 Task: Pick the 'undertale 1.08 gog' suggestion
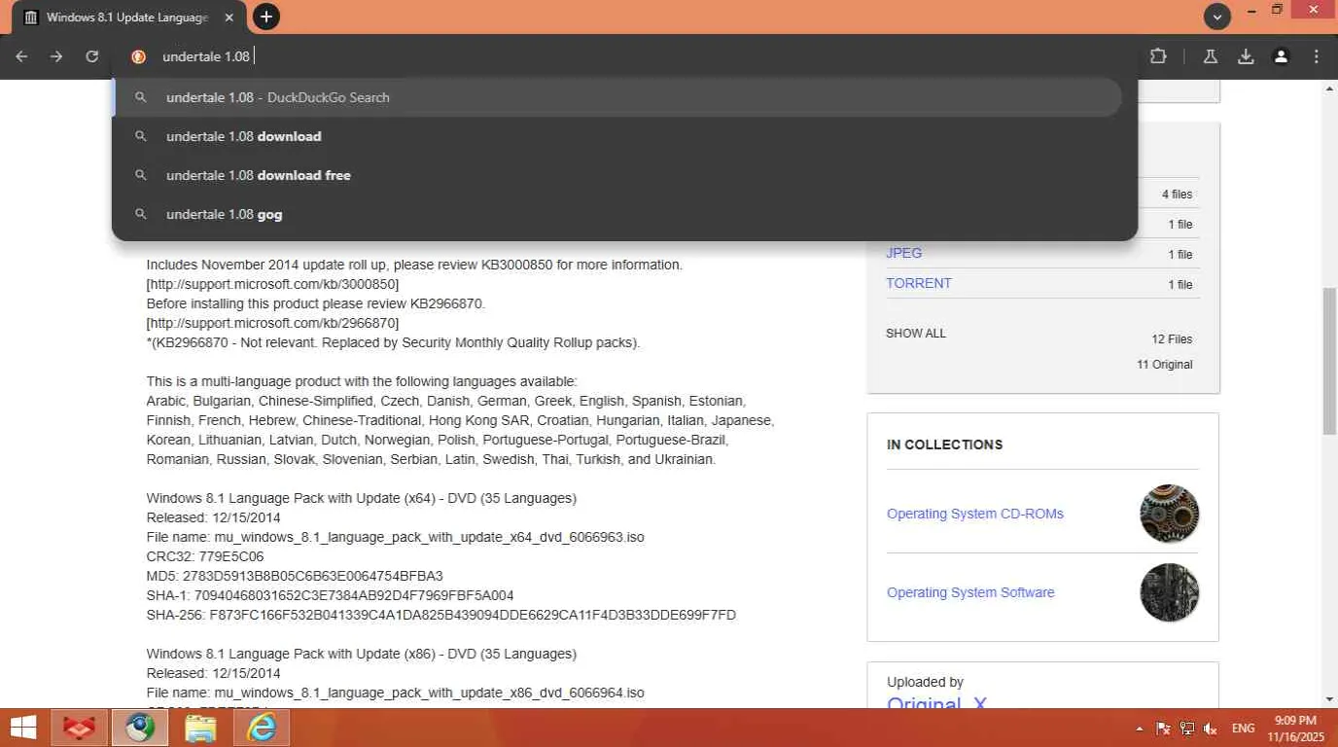tap(617, 214)
